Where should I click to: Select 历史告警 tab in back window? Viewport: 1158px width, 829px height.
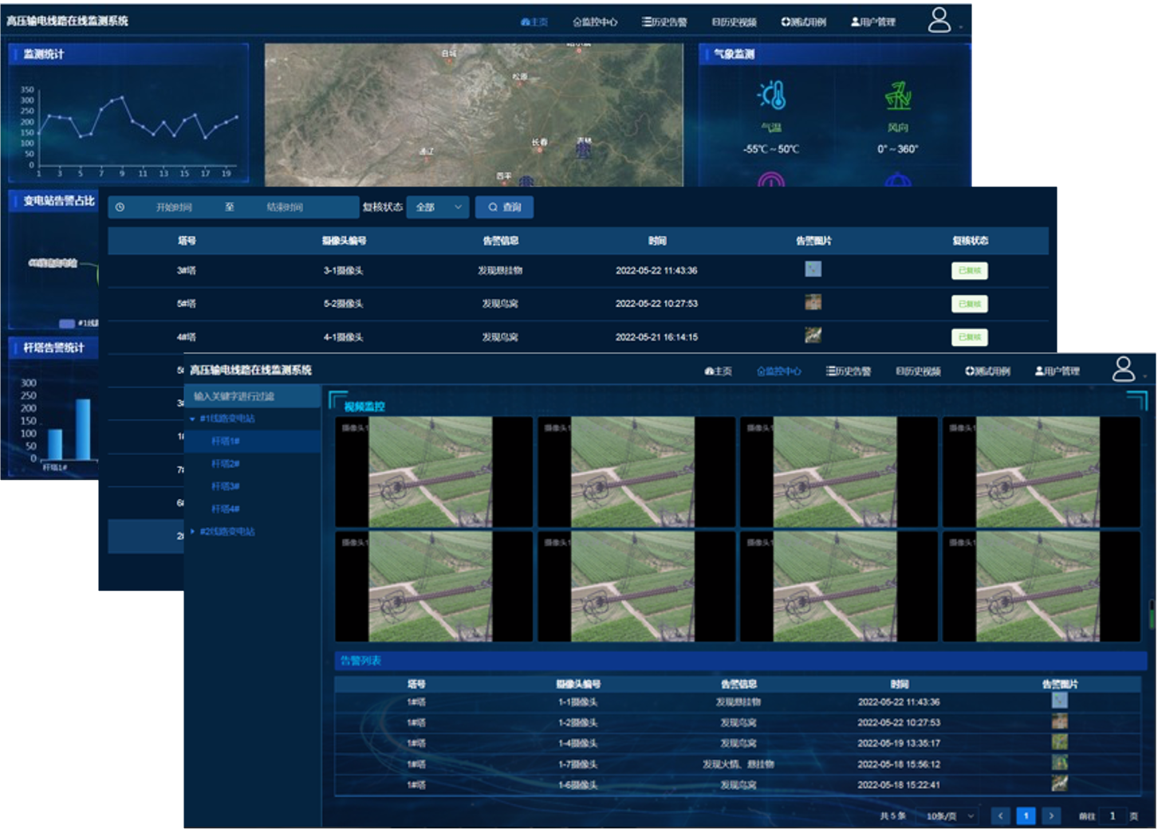[x=664, y=22]
